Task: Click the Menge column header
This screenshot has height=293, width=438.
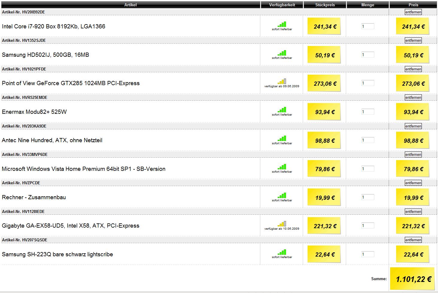Action: (368, 5)
